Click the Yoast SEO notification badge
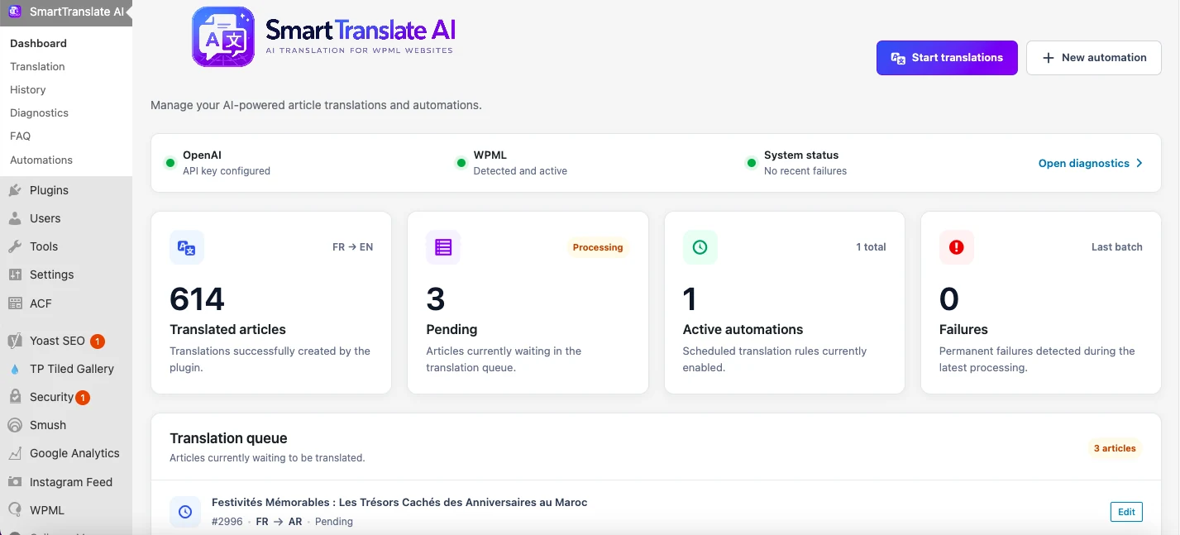Screen dimensions: 1180x535 (x=98, y=341)
